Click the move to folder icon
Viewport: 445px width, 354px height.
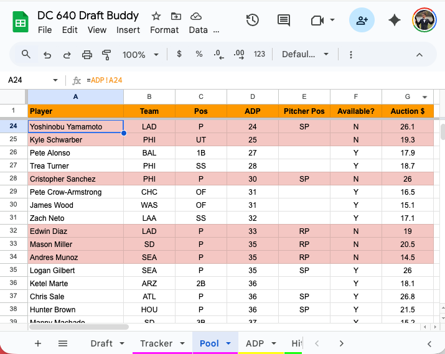tap(176, 16)
